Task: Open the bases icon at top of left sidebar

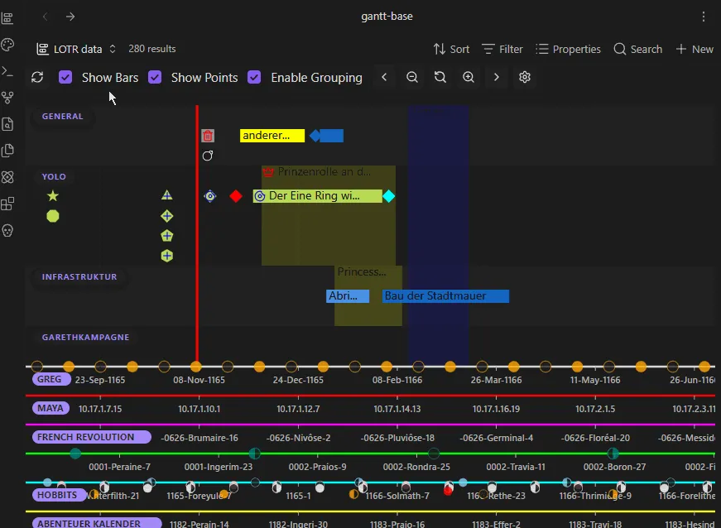Action: (x=7, y=18)
